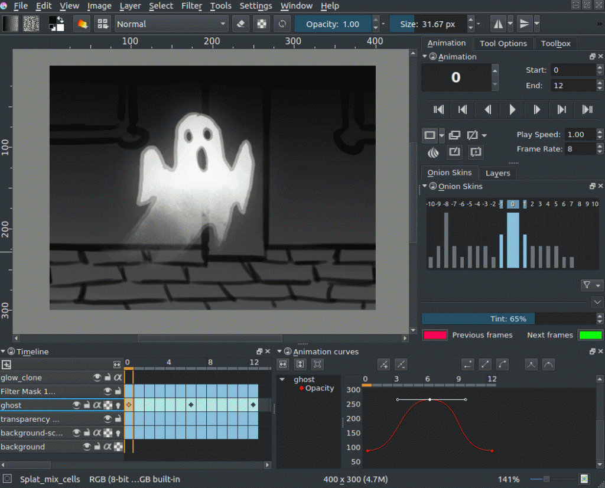605x488 pixels.
Task: Switch to the Layers tab
Action: (x=497, y=173)
